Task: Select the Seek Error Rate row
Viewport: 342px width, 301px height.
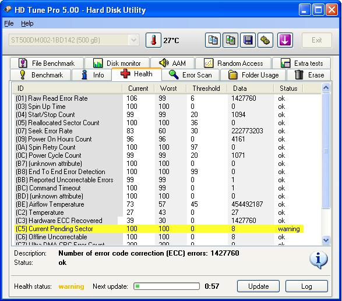Action: click(x=159, y=131)
